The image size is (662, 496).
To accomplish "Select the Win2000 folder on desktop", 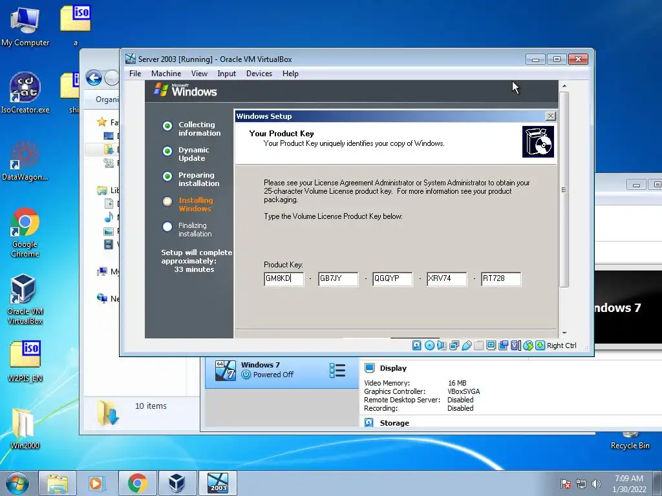I will point(25,428).
